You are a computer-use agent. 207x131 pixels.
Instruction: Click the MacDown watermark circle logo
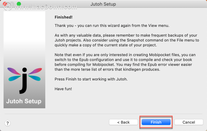click(8, 6)
